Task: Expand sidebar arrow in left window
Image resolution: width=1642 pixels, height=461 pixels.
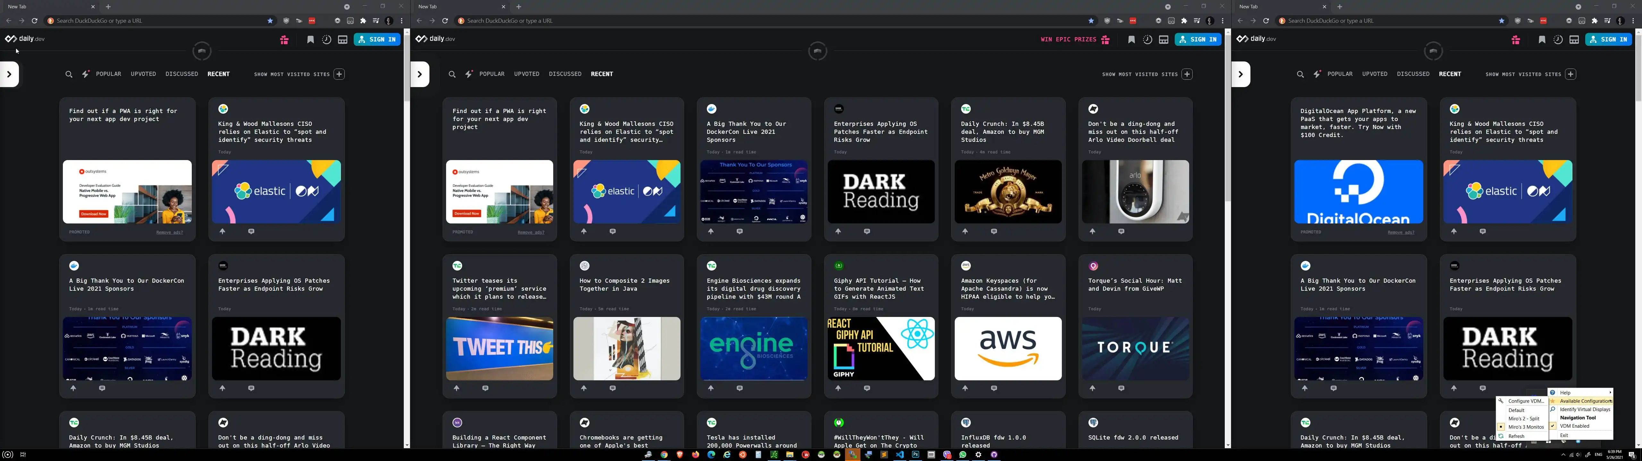Action: point(9,75)
